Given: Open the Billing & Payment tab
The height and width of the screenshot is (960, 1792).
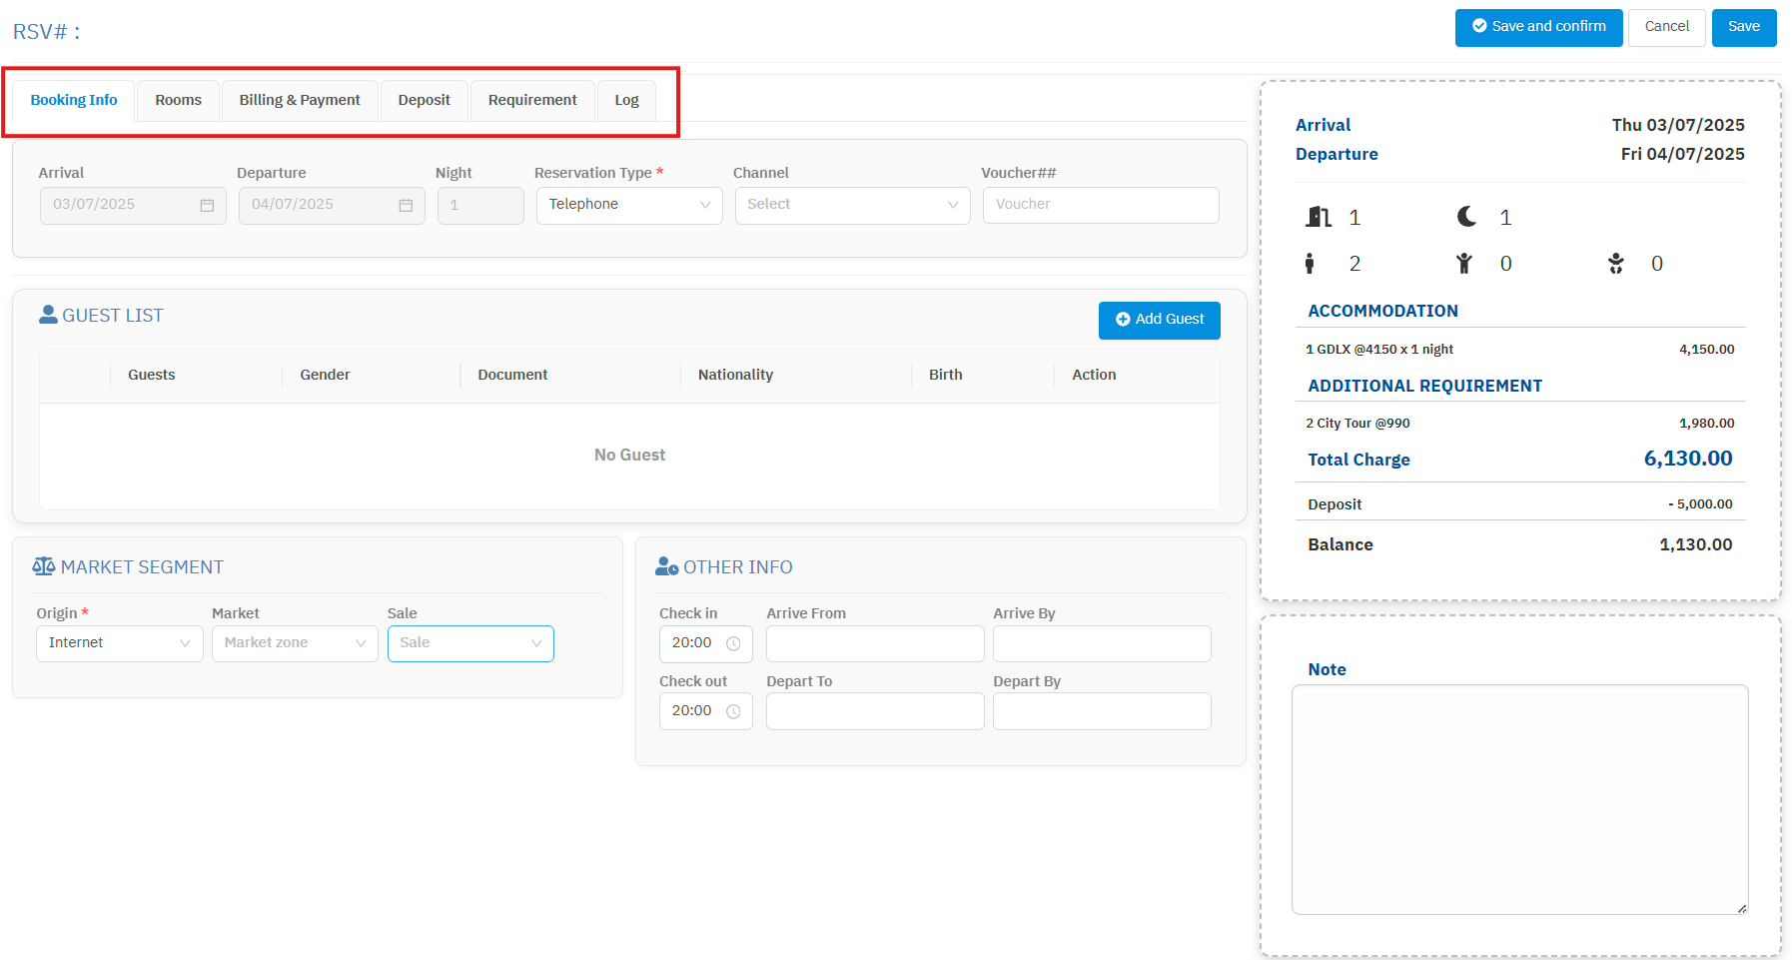Looking at the screenshot, I should pos(300,100).
